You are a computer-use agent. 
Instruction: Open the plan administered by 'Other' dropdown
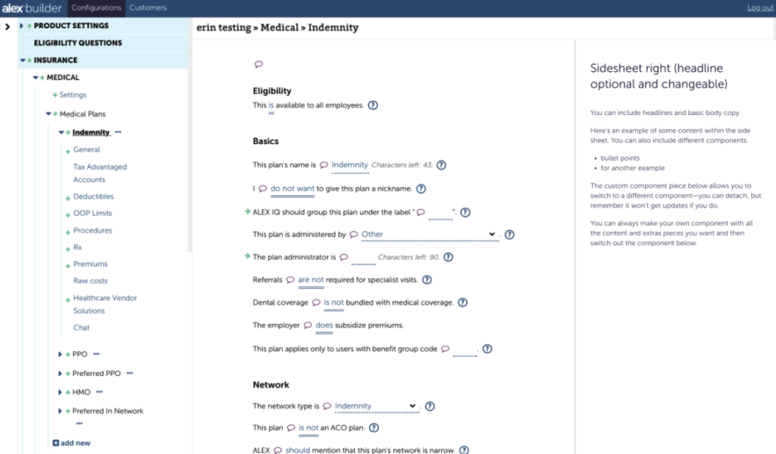[428, 235]
